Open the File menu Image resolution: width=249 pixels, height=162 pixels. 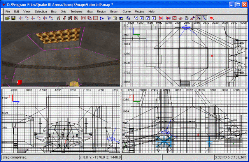pos(8,11)
